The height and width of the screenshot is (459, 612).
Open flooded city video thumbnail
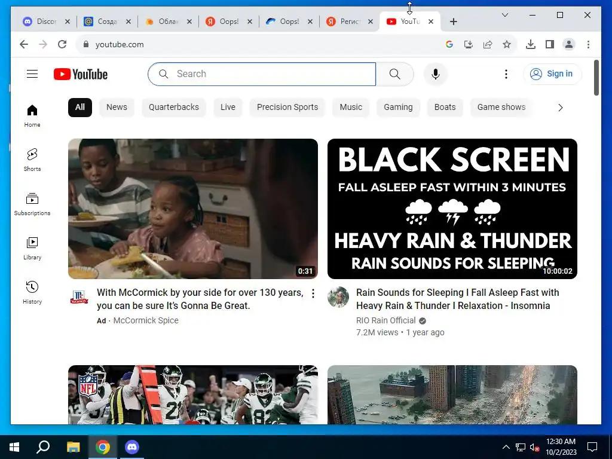coord(452,394)
